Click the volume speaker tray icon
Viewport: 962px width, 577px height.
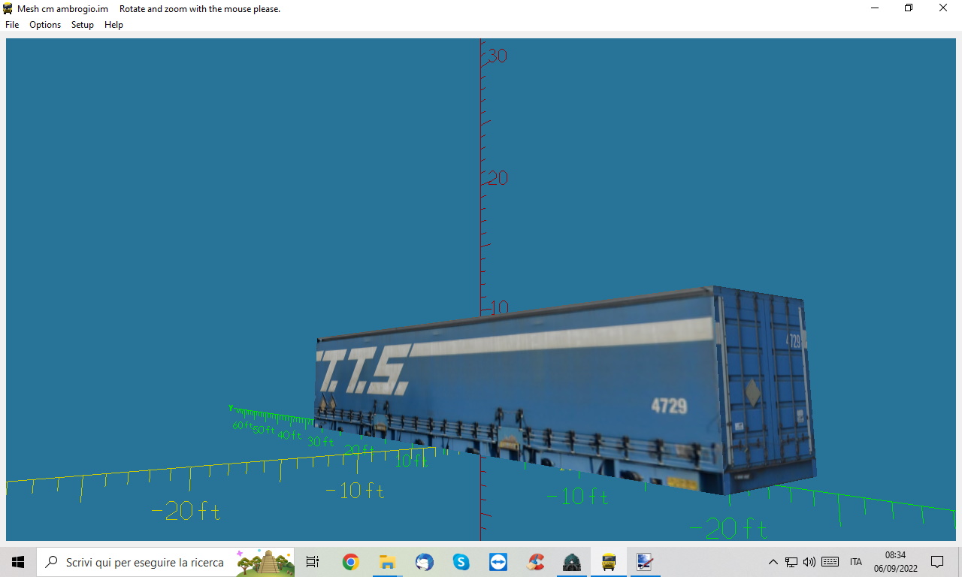[x=809, y=562]
